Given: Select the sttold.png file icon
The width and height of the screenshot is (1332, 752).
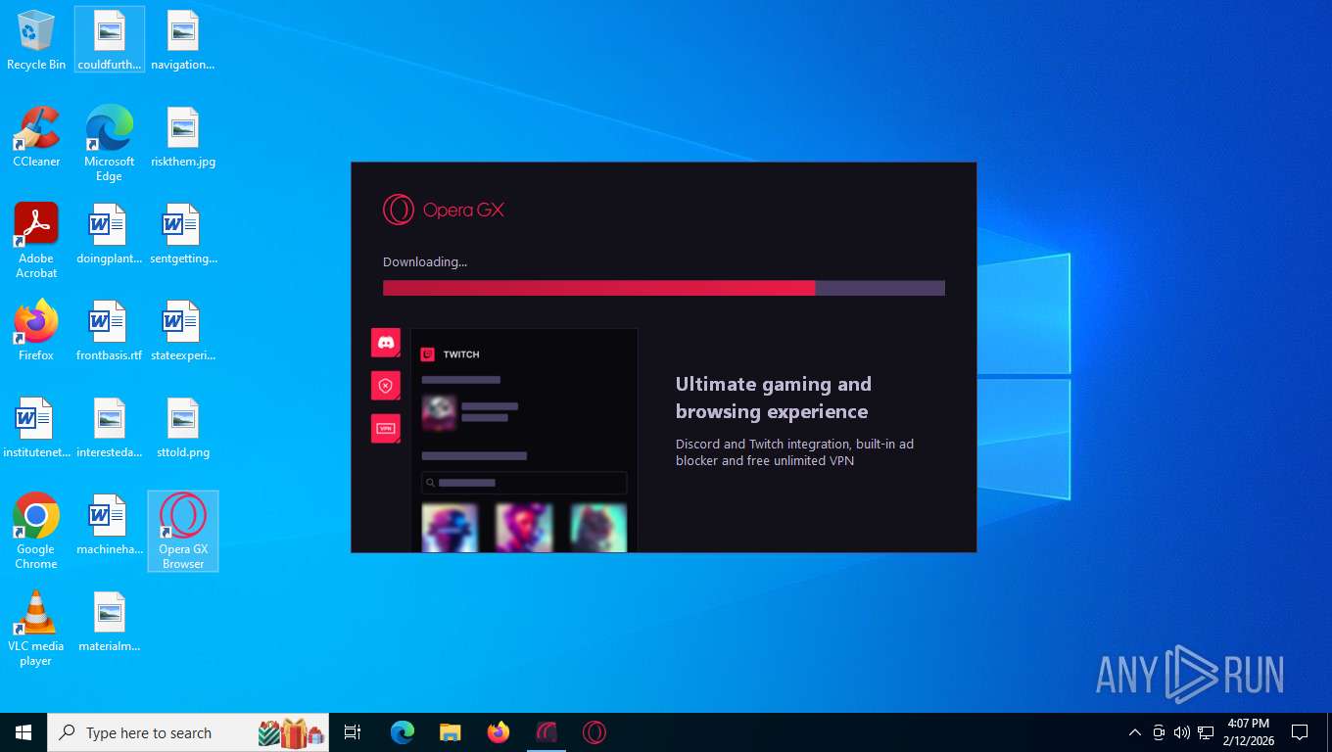Looking at the screenshot, I should tap(183, 428).
